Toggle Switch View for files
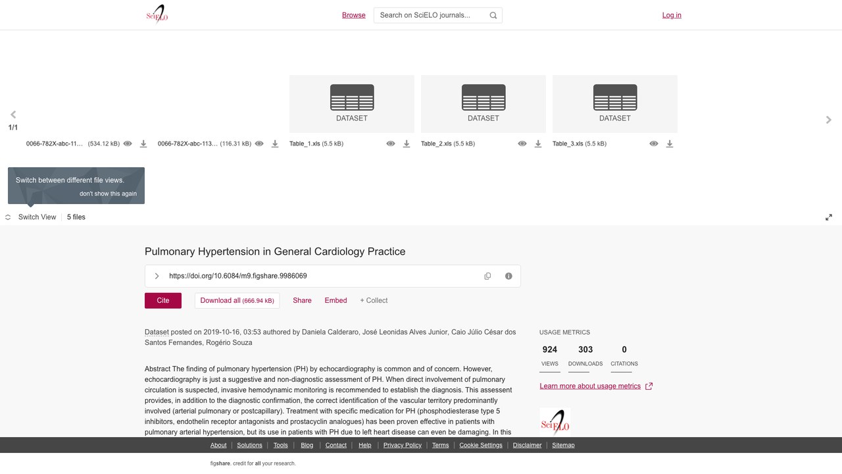The image size is (842, 474). point(31,217)
